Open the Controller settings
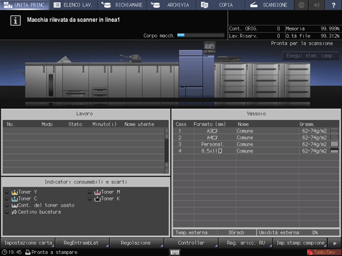Viewport: 342px width, 256px height. (191, 243)
